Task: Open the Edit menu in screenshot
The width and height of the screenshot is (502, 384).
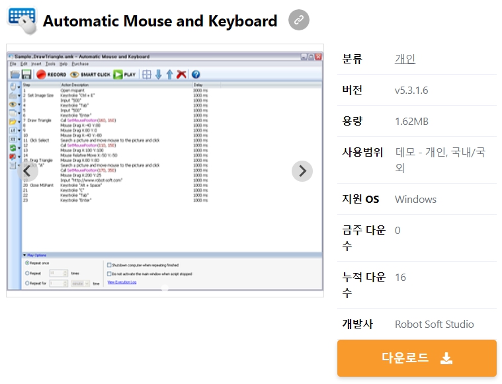Action: tap(24, 64)
